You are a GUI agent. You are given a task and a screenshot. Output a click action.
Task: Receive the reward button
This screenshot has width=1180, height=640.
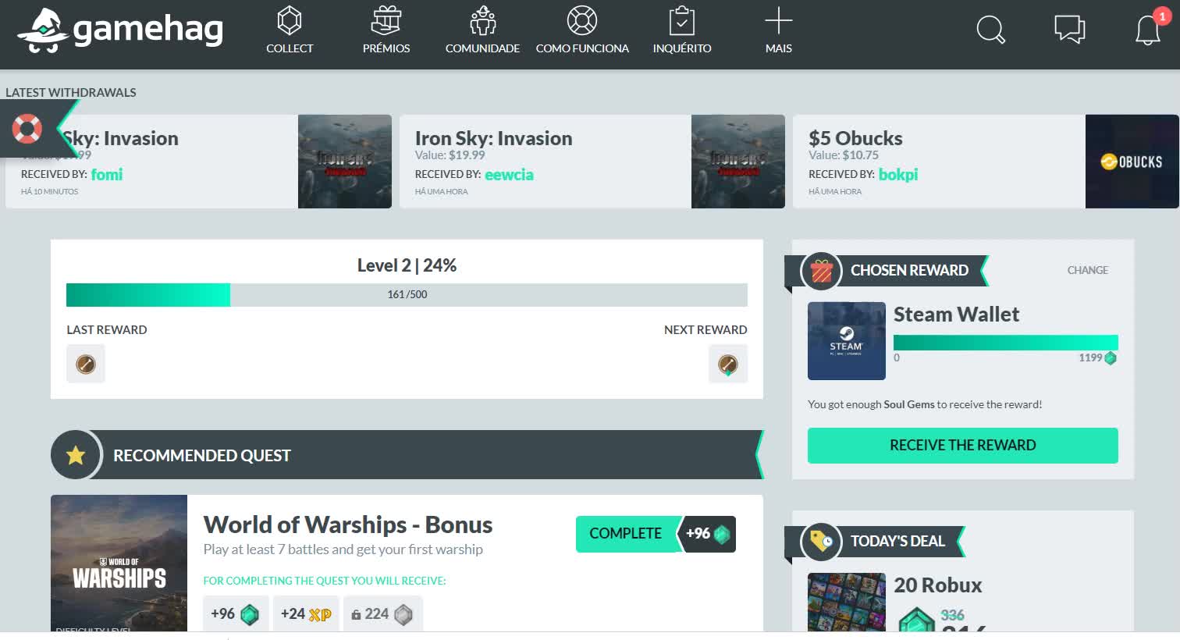coord(962,445)
